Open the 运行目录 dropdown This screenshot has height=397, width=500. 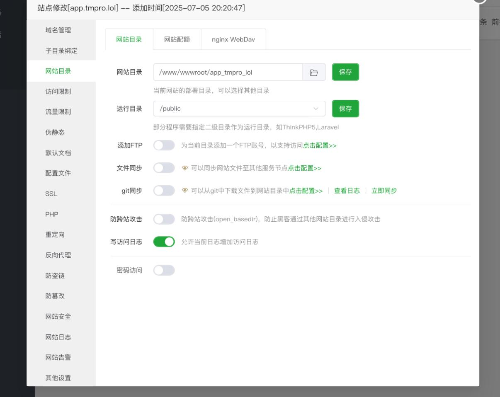pos(316,109)
